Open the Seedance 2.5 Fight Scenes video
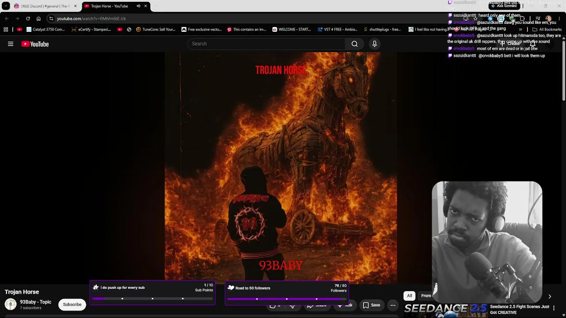 [519, 310]
